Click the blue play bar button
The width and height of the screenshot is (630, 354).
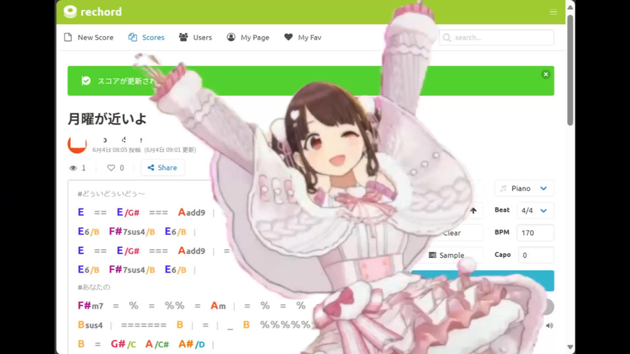(482, 281)
